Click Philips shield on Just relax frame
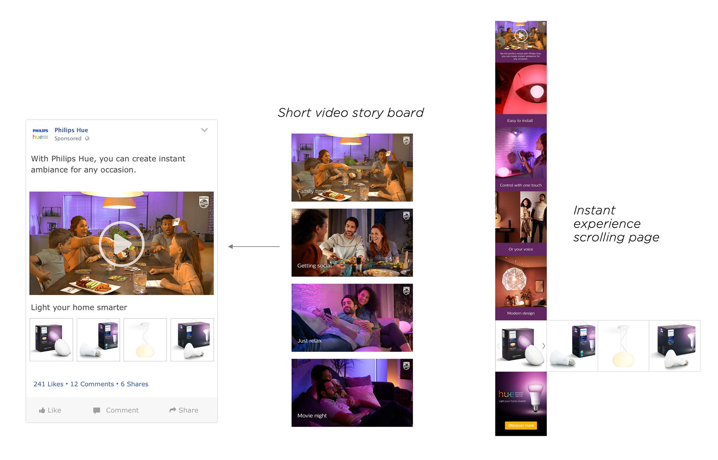Screen dimensions: 718x460 pyautogui.click(x=406, y=291)
